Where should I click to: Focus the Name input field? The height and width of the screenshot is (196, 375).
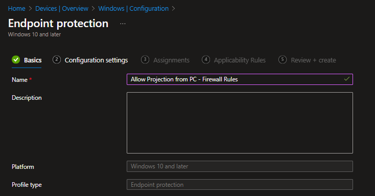click(240, 79)
